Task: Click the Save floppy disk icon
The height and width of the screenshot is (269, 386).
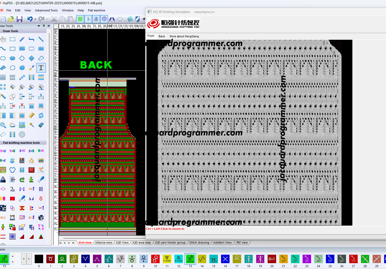Action: 19,19
